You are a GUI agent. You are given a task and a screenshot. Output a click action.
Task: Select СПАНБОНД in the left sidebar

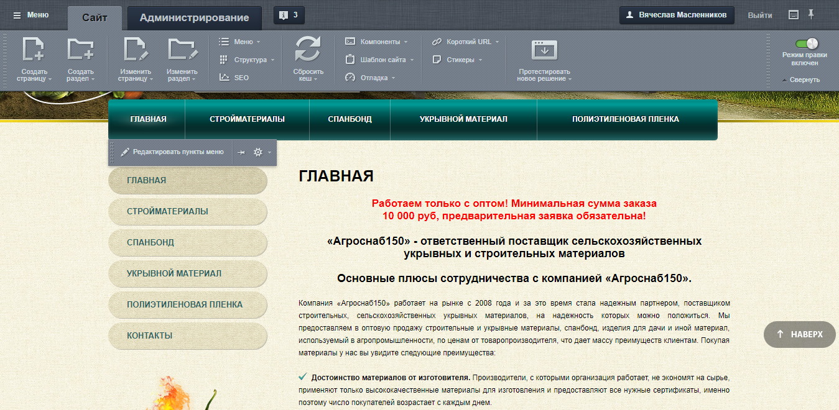coord(188,242)
